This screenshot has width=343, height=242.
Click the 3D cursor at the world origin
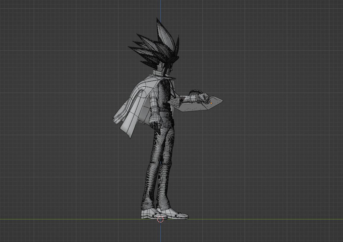tap(160, 219)
